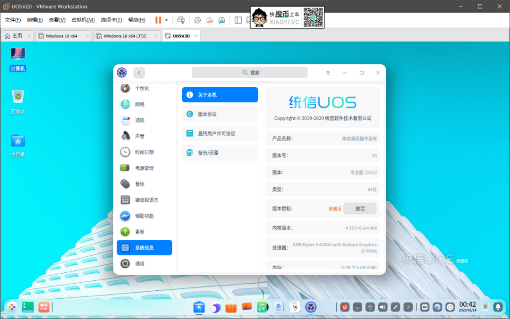Close the UOSV20 tab
This screenshot has width=510, height=319.
(x=196, y=36)
